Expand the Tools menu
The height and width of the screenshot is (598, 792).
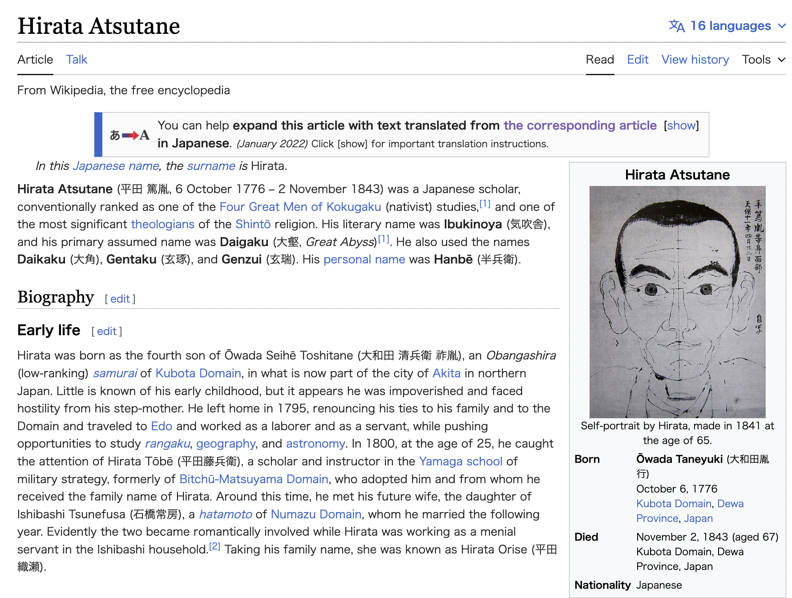(x=764, y=60)
